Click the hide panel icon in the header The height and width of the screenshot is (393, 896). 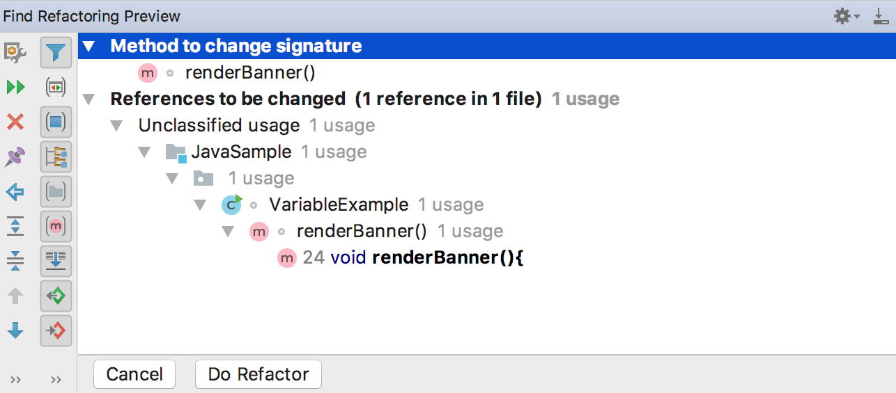click(881, 16)
